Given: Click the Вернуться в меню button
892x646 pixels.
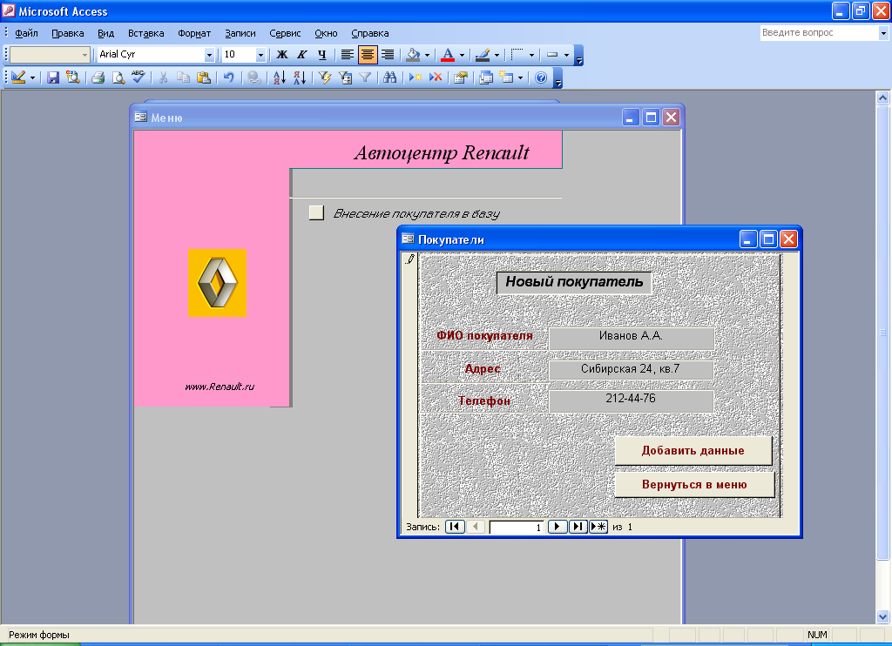Looking at the screenshot, I should 694,484.
